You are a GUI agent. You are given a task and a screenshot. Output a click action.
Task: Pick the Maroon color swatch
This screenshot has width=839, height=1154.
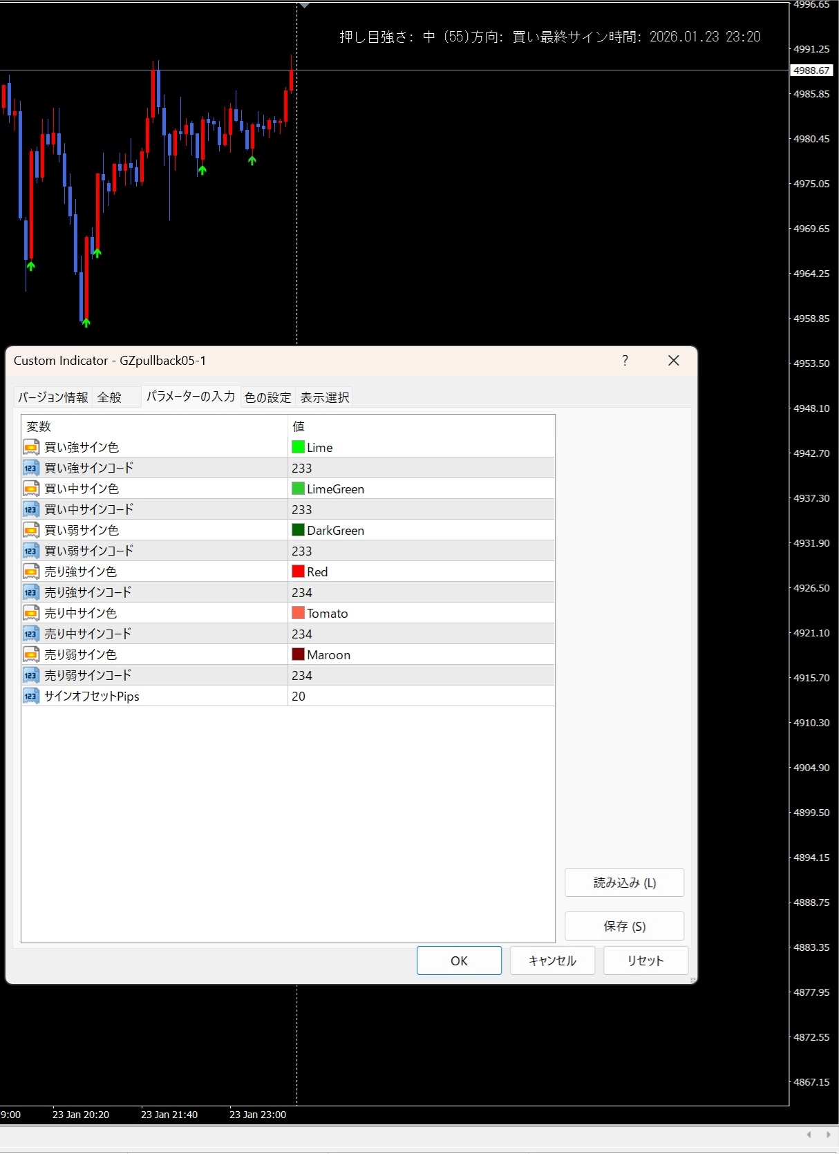(x=299, y=654)
